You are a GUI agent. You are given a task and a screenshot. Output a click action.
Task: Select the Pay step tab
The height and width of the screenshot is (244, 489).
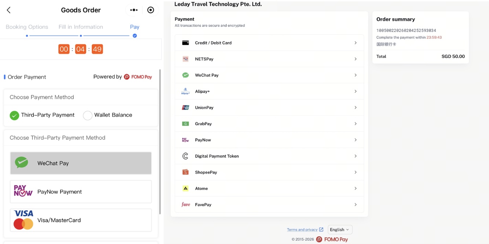(x=135, y=27)
